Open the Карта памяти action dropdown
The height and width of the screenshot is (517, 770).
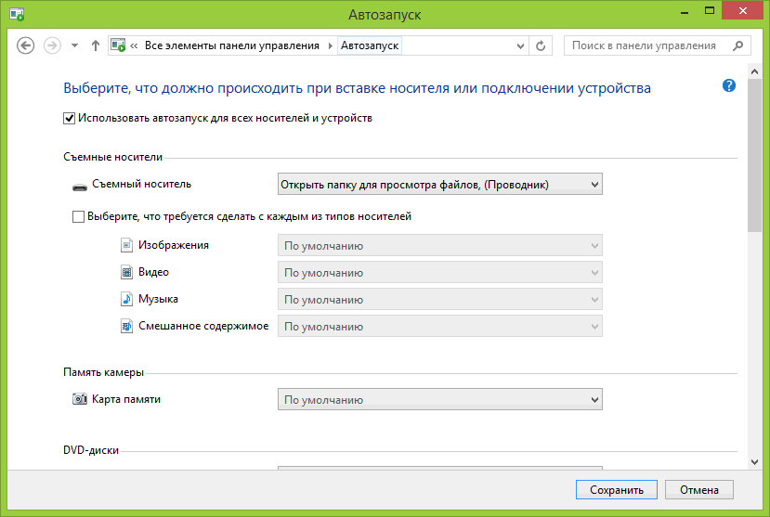[440, 400]
